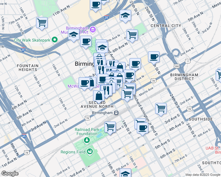Viewport: 221px width, 177px height.
Task: Click the Birmingham station label
Action: (x=102, y=113)
